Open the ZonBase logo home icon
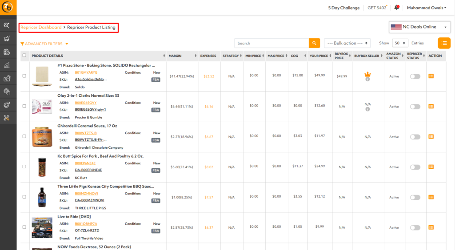This screenshot has width=455, height=250. [7, 7]
